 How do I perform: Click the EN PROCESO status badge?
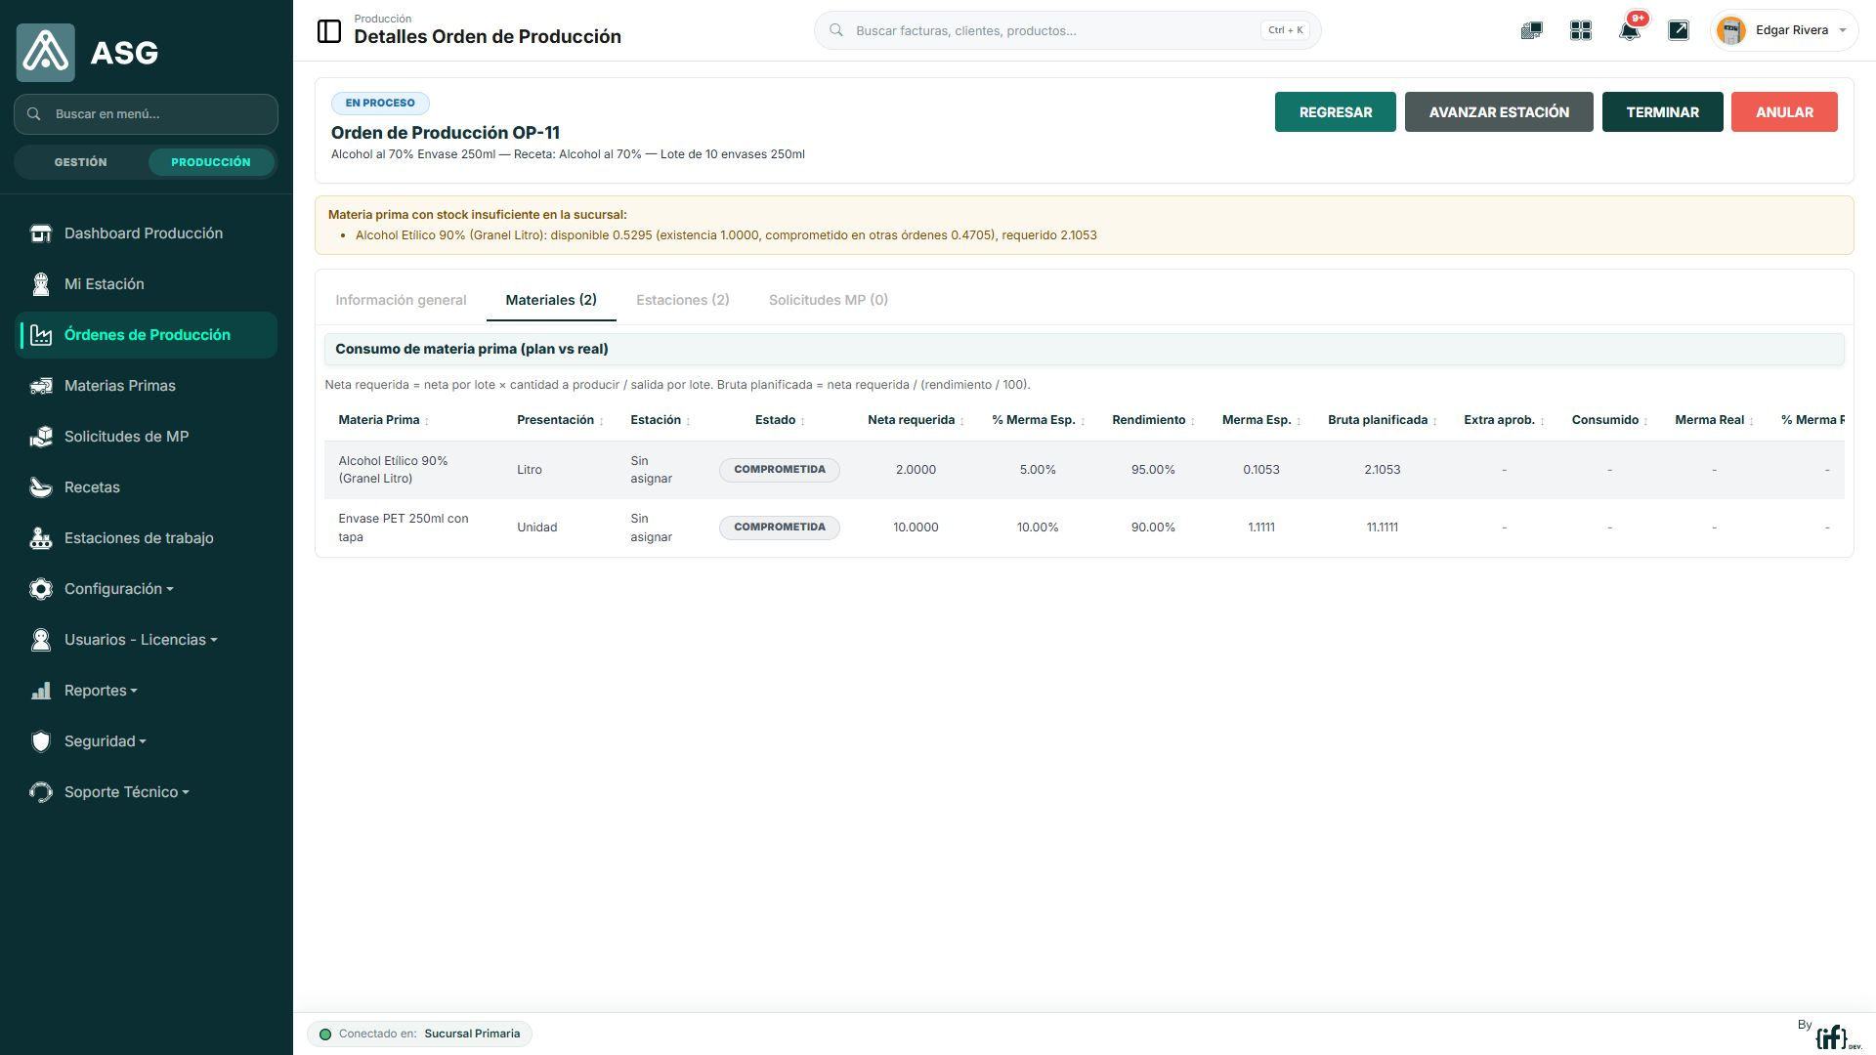tap(380, 104)
